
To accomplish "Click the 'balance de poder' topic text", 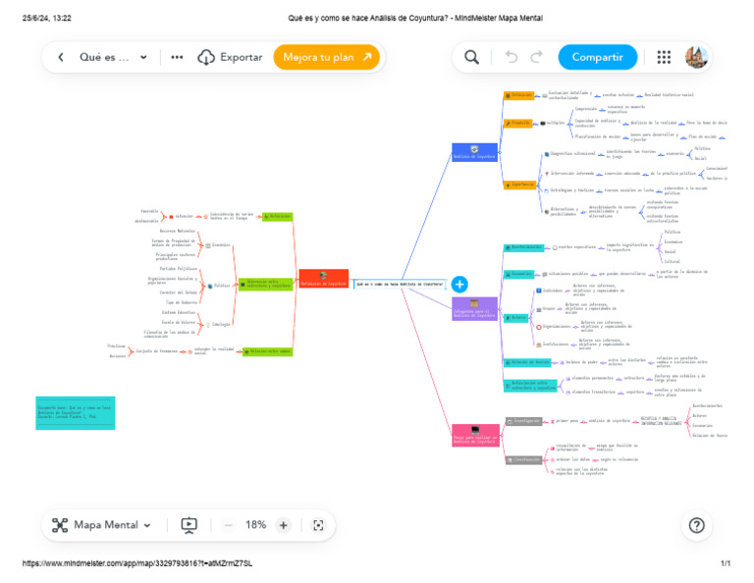I will click(582, 362).
